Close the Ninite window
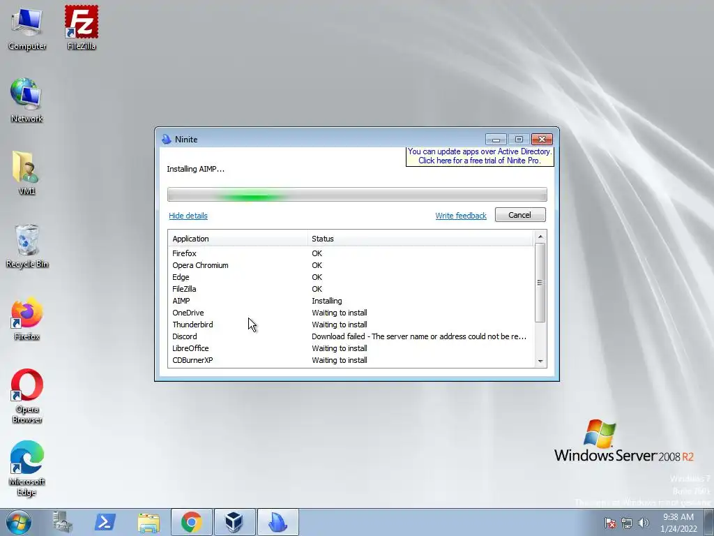Screen dimensions: 714x536 (x=542, y=139)
